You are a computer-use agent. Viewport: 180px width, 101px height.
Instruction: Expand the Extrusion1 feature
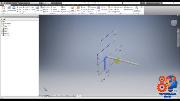point(1,30)
